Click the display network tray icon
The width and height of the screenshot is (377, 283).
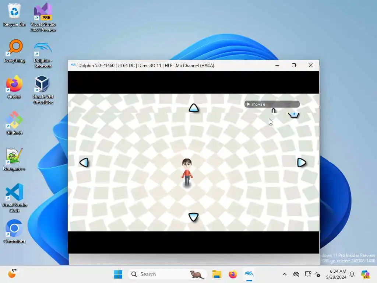(308, 274)
